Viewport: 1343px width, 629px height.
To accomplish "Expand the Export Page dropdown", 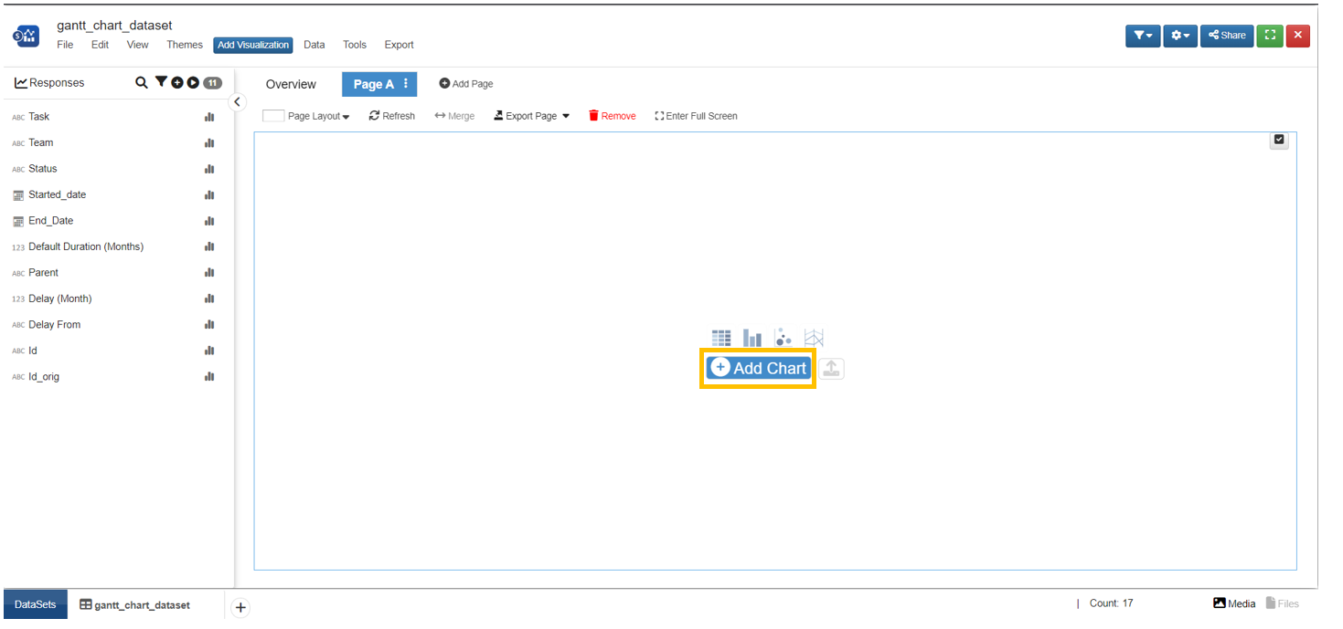I will pos(532,116).
